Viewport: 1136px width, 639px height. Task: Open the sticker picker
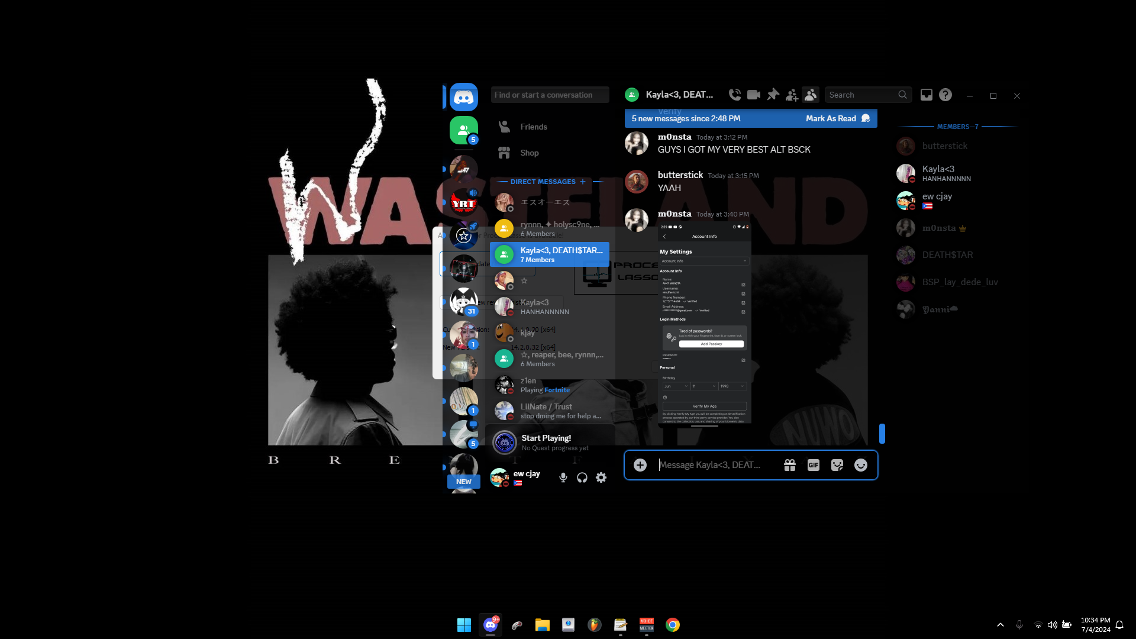click(837, 465)
